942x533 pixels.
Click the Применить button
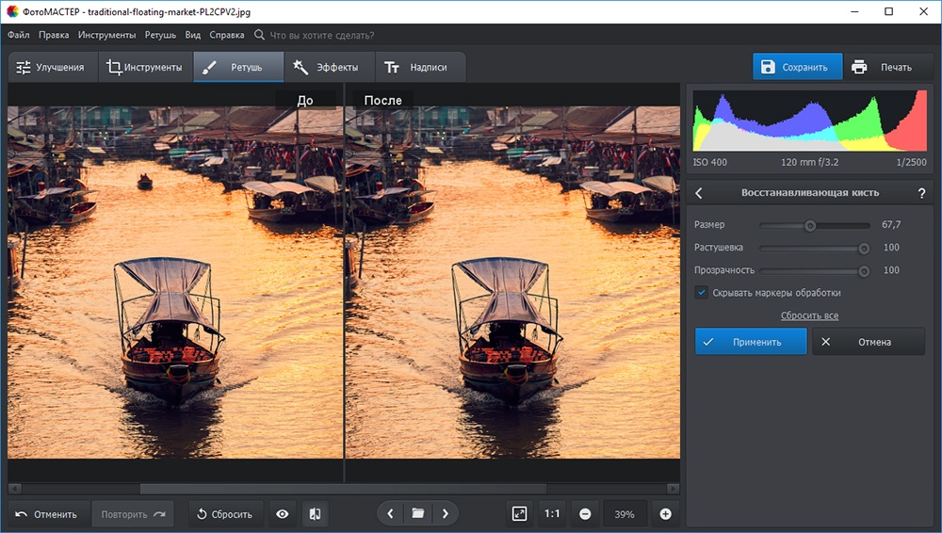pyautogui.click(x=751, y=341)
